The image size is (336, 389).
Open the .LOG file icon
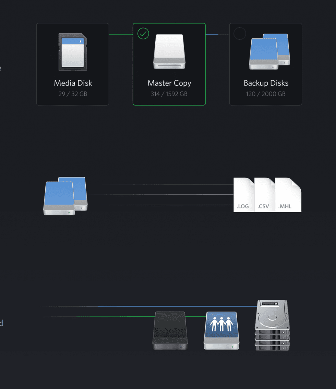[x=244, y=195]
